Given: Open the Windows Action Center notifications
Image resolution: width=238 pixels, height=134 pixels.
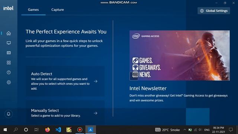Looking at the screenshot, I should click(x=231, y=130).
